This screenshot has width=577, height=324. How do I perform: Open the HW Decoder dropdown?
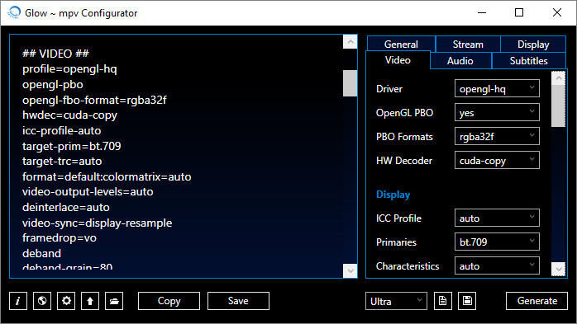pyautogui.click(x=497, y=160)
